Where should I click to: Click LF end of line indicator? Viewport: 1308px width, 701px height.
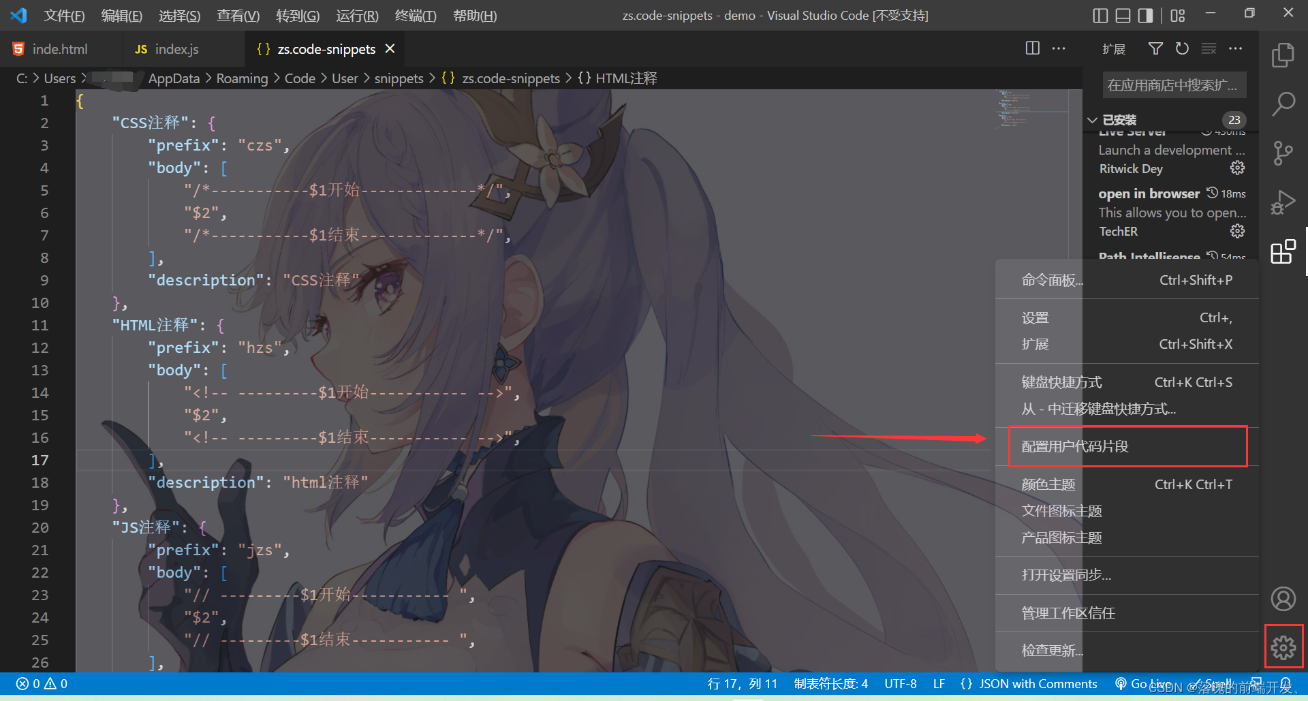pyautogui.click(x=938, y=683)
